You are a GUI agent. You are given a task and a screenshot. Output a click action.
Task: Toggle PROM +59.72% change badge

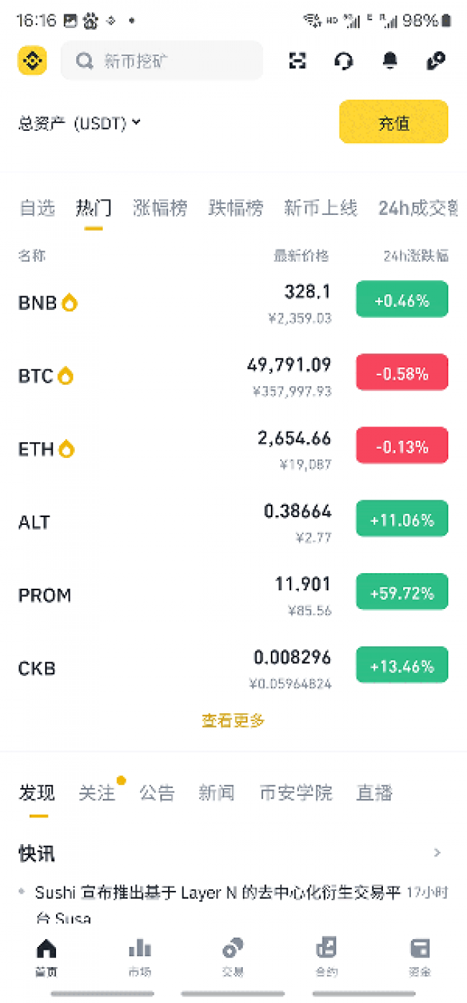402,593
